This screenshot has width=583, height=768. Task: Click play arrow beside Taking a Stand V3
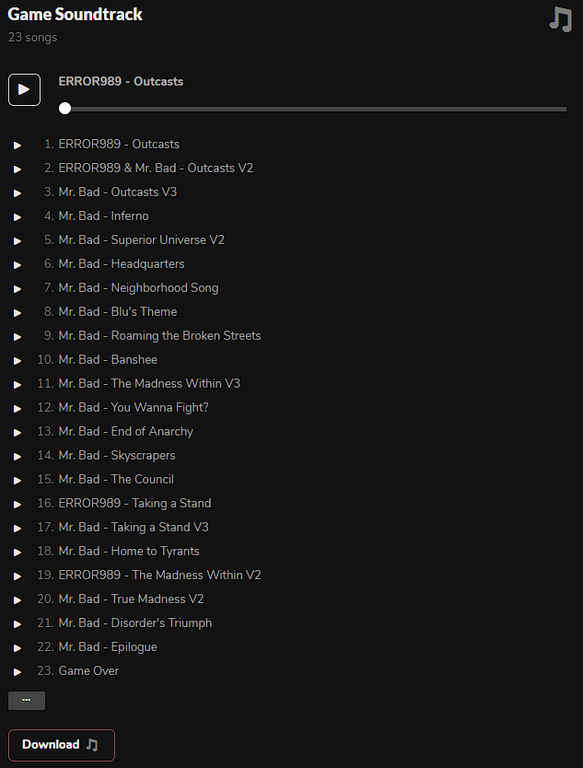click(17, 529)
